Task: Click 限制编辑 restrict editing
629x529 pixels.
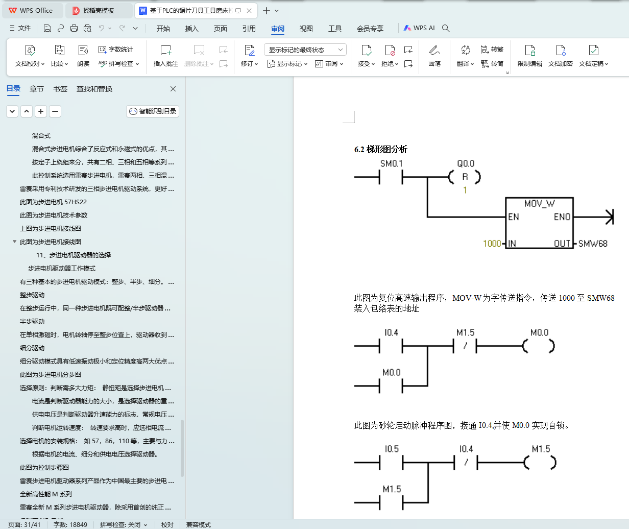Action: (530, 56)
